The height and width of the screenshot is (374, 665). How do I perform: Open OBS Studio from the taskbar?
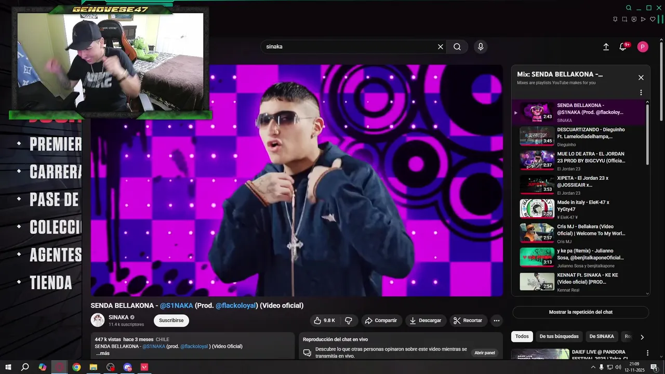pyautogui.click(x=111, y=367)
